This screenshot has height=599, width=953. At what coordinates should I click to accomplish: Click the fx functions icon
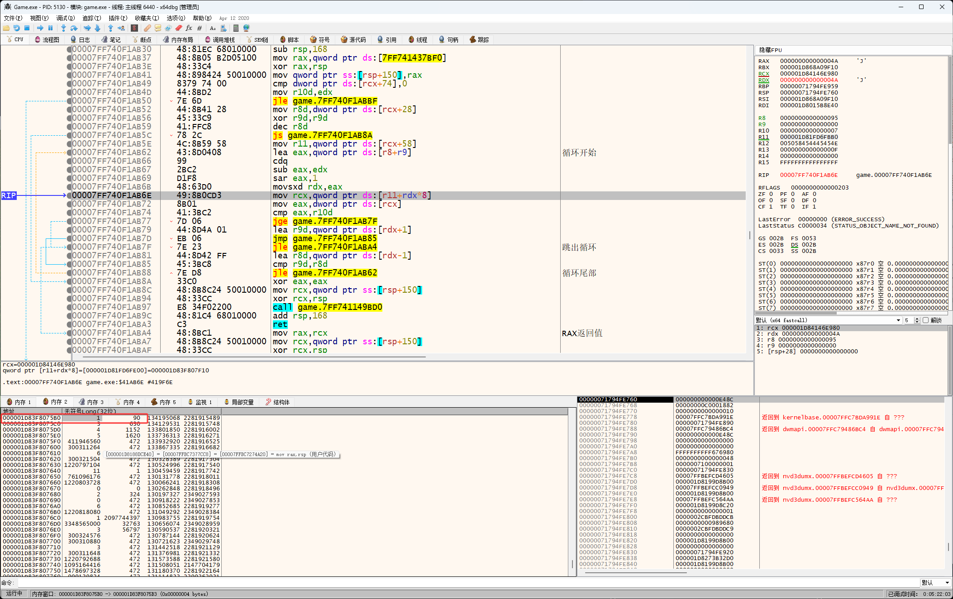[x=189, y=28]
